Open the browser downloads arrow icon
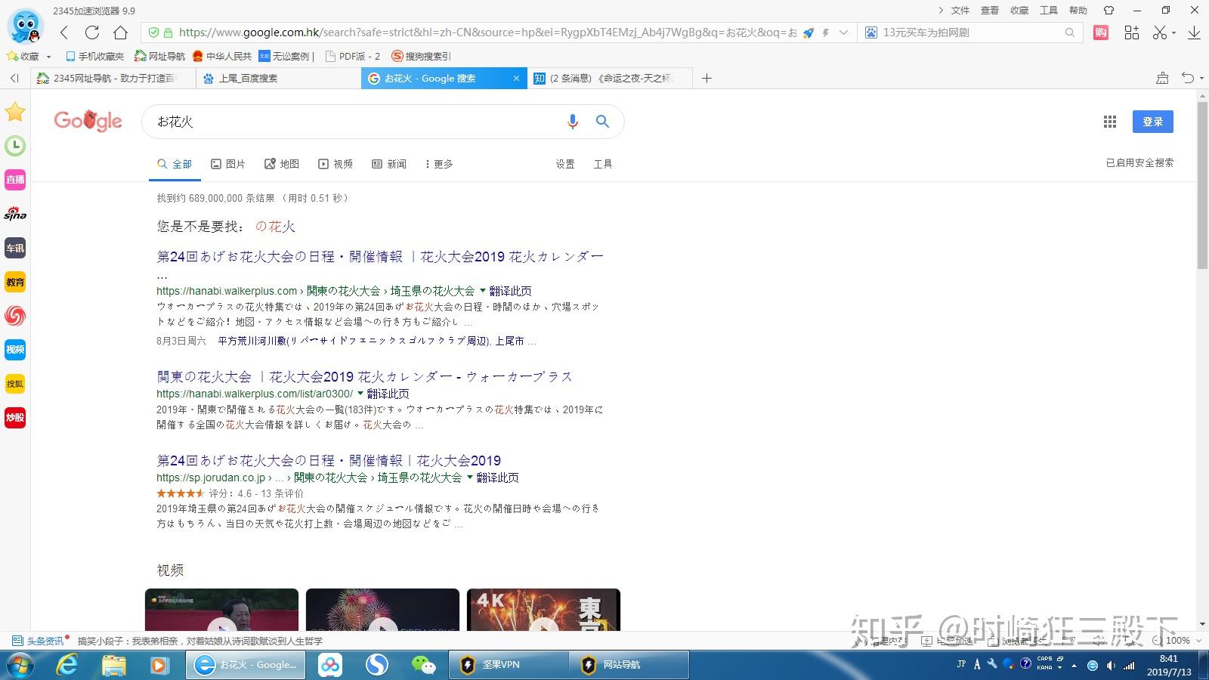 [x=1194, y=32]
